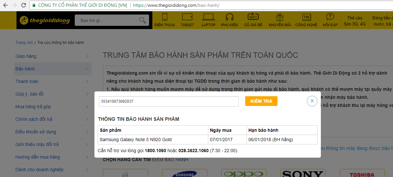This screenshot has width=393, height=177.
Task: Expand the chevron beside Góp ý, báo lỗi
Action: [x=87, y=94]
